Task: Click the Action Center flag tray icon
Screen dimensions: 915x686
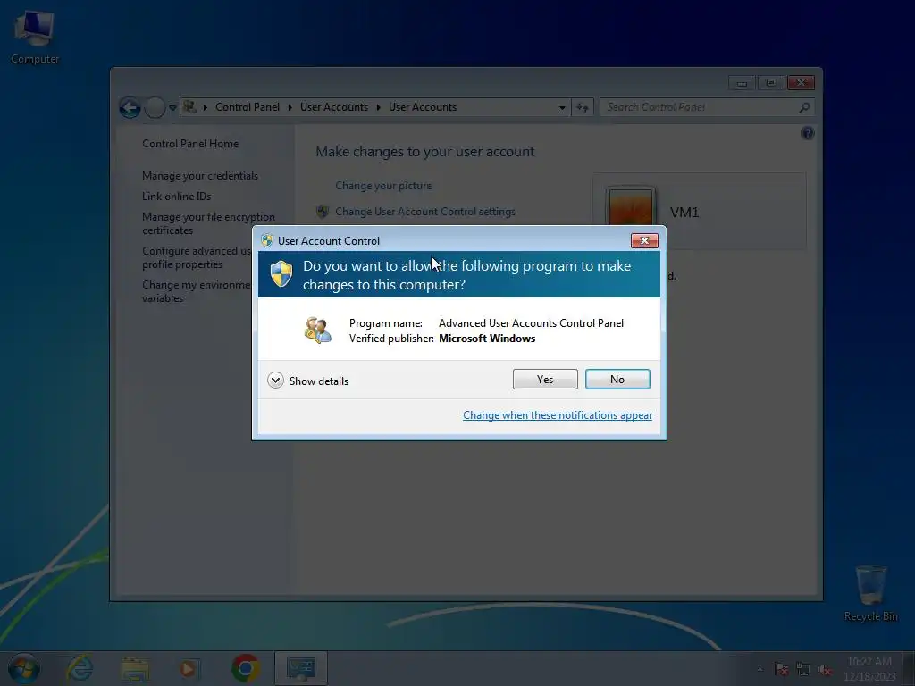Action: (x=781, y=669)
